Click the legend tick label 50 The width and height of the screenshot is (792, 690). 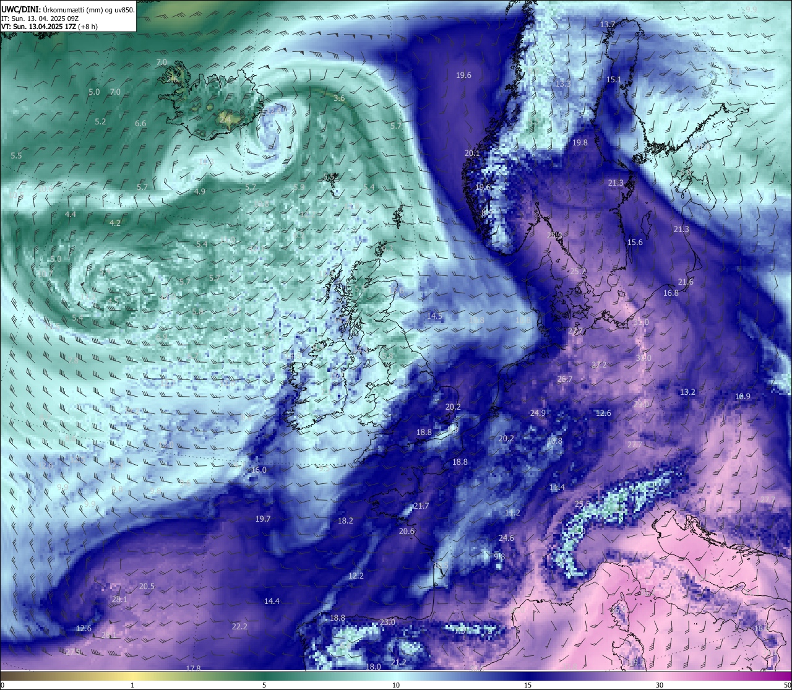pos(787,685)
